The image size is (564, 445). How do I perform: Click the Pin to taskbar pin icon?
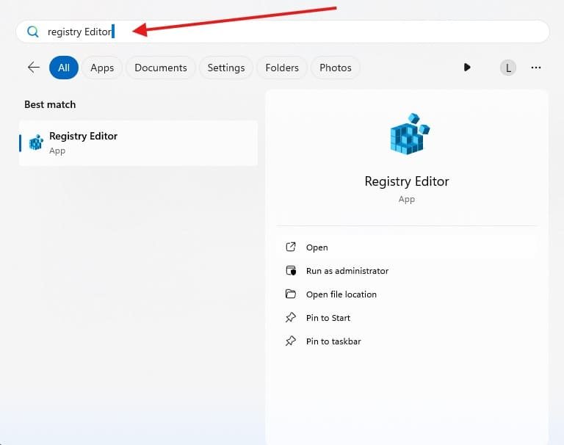click(x=291, y=341)
